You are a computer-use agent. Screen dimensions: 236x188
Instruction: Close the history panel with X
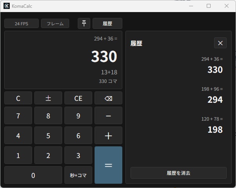pos(220,43)
